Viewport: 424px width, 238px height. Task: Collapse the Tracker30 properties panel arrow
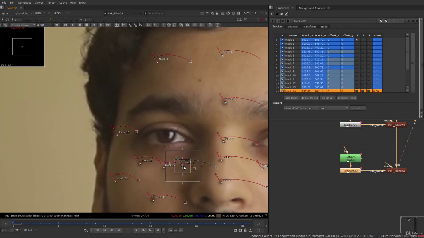[272, 21]
